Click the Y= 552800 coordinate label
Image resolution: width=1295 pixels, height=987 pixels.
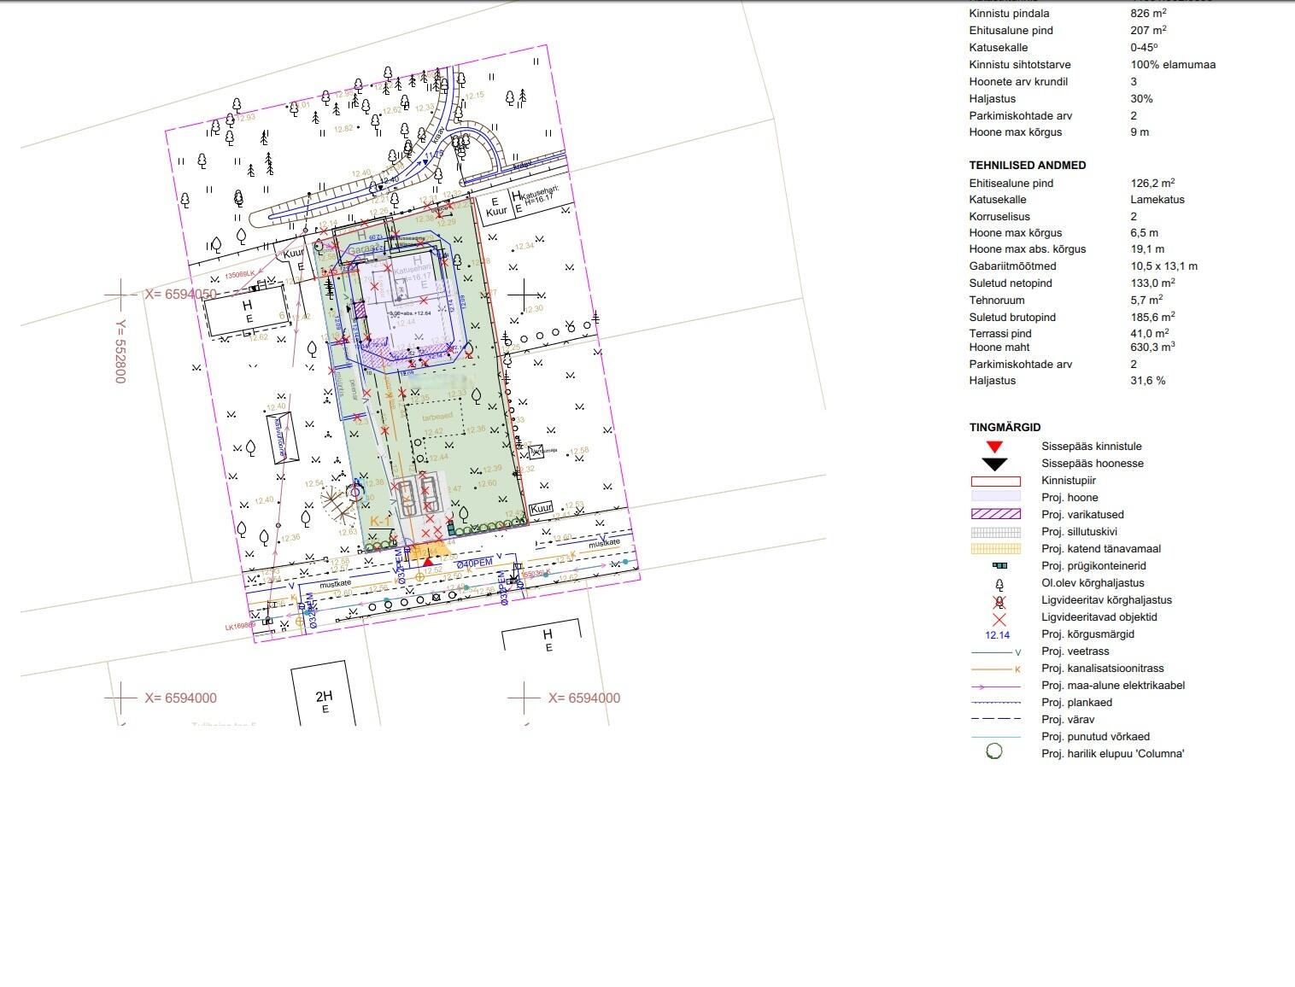click(120, 351)
